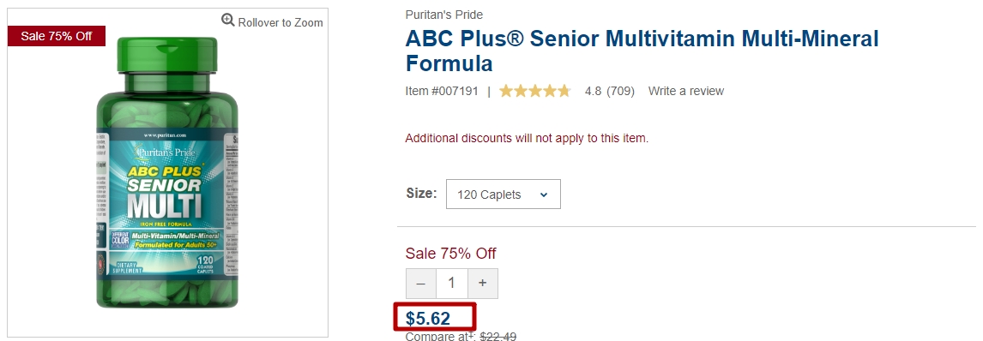Click the $5.62 sale price
Image resolution: width=983 pixels, height=341 pixels.
428,319
